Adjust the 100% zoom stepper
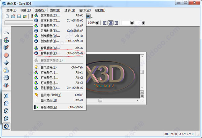The width and height of the screenshot is (202, 138). pos(97,23)
